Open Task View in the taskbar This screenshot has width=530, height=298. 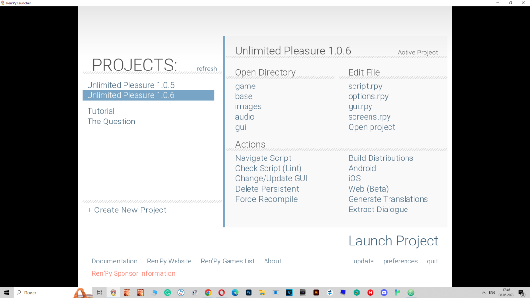pos(99,293)
